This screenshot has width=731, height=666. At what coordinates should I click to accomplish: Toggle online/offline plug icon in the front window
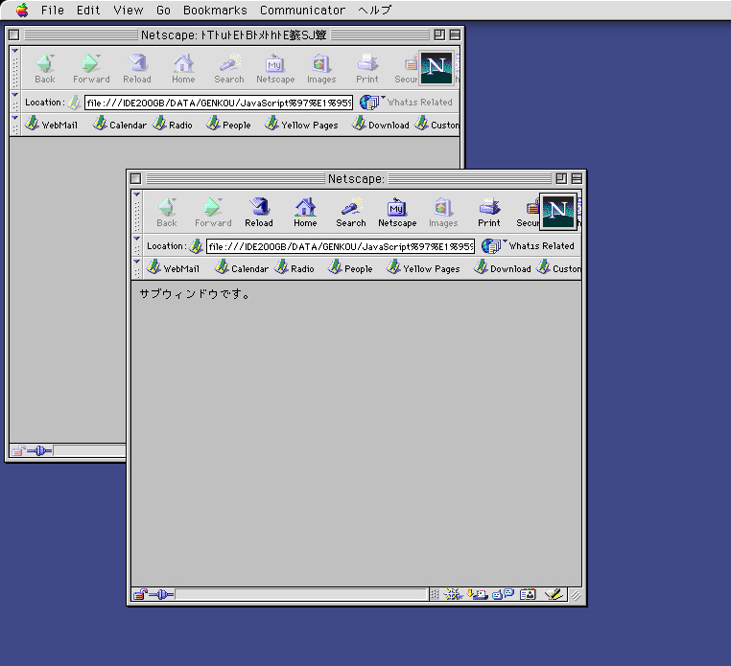[160, 594]
